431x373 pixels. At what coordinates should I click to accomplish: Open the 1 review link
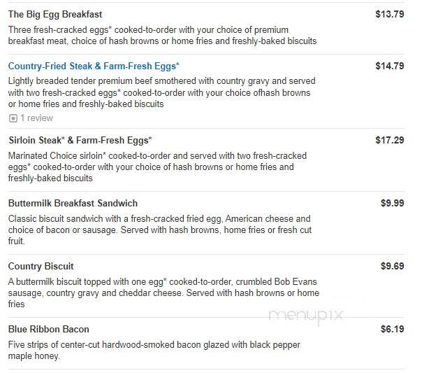tap(36, 118)
